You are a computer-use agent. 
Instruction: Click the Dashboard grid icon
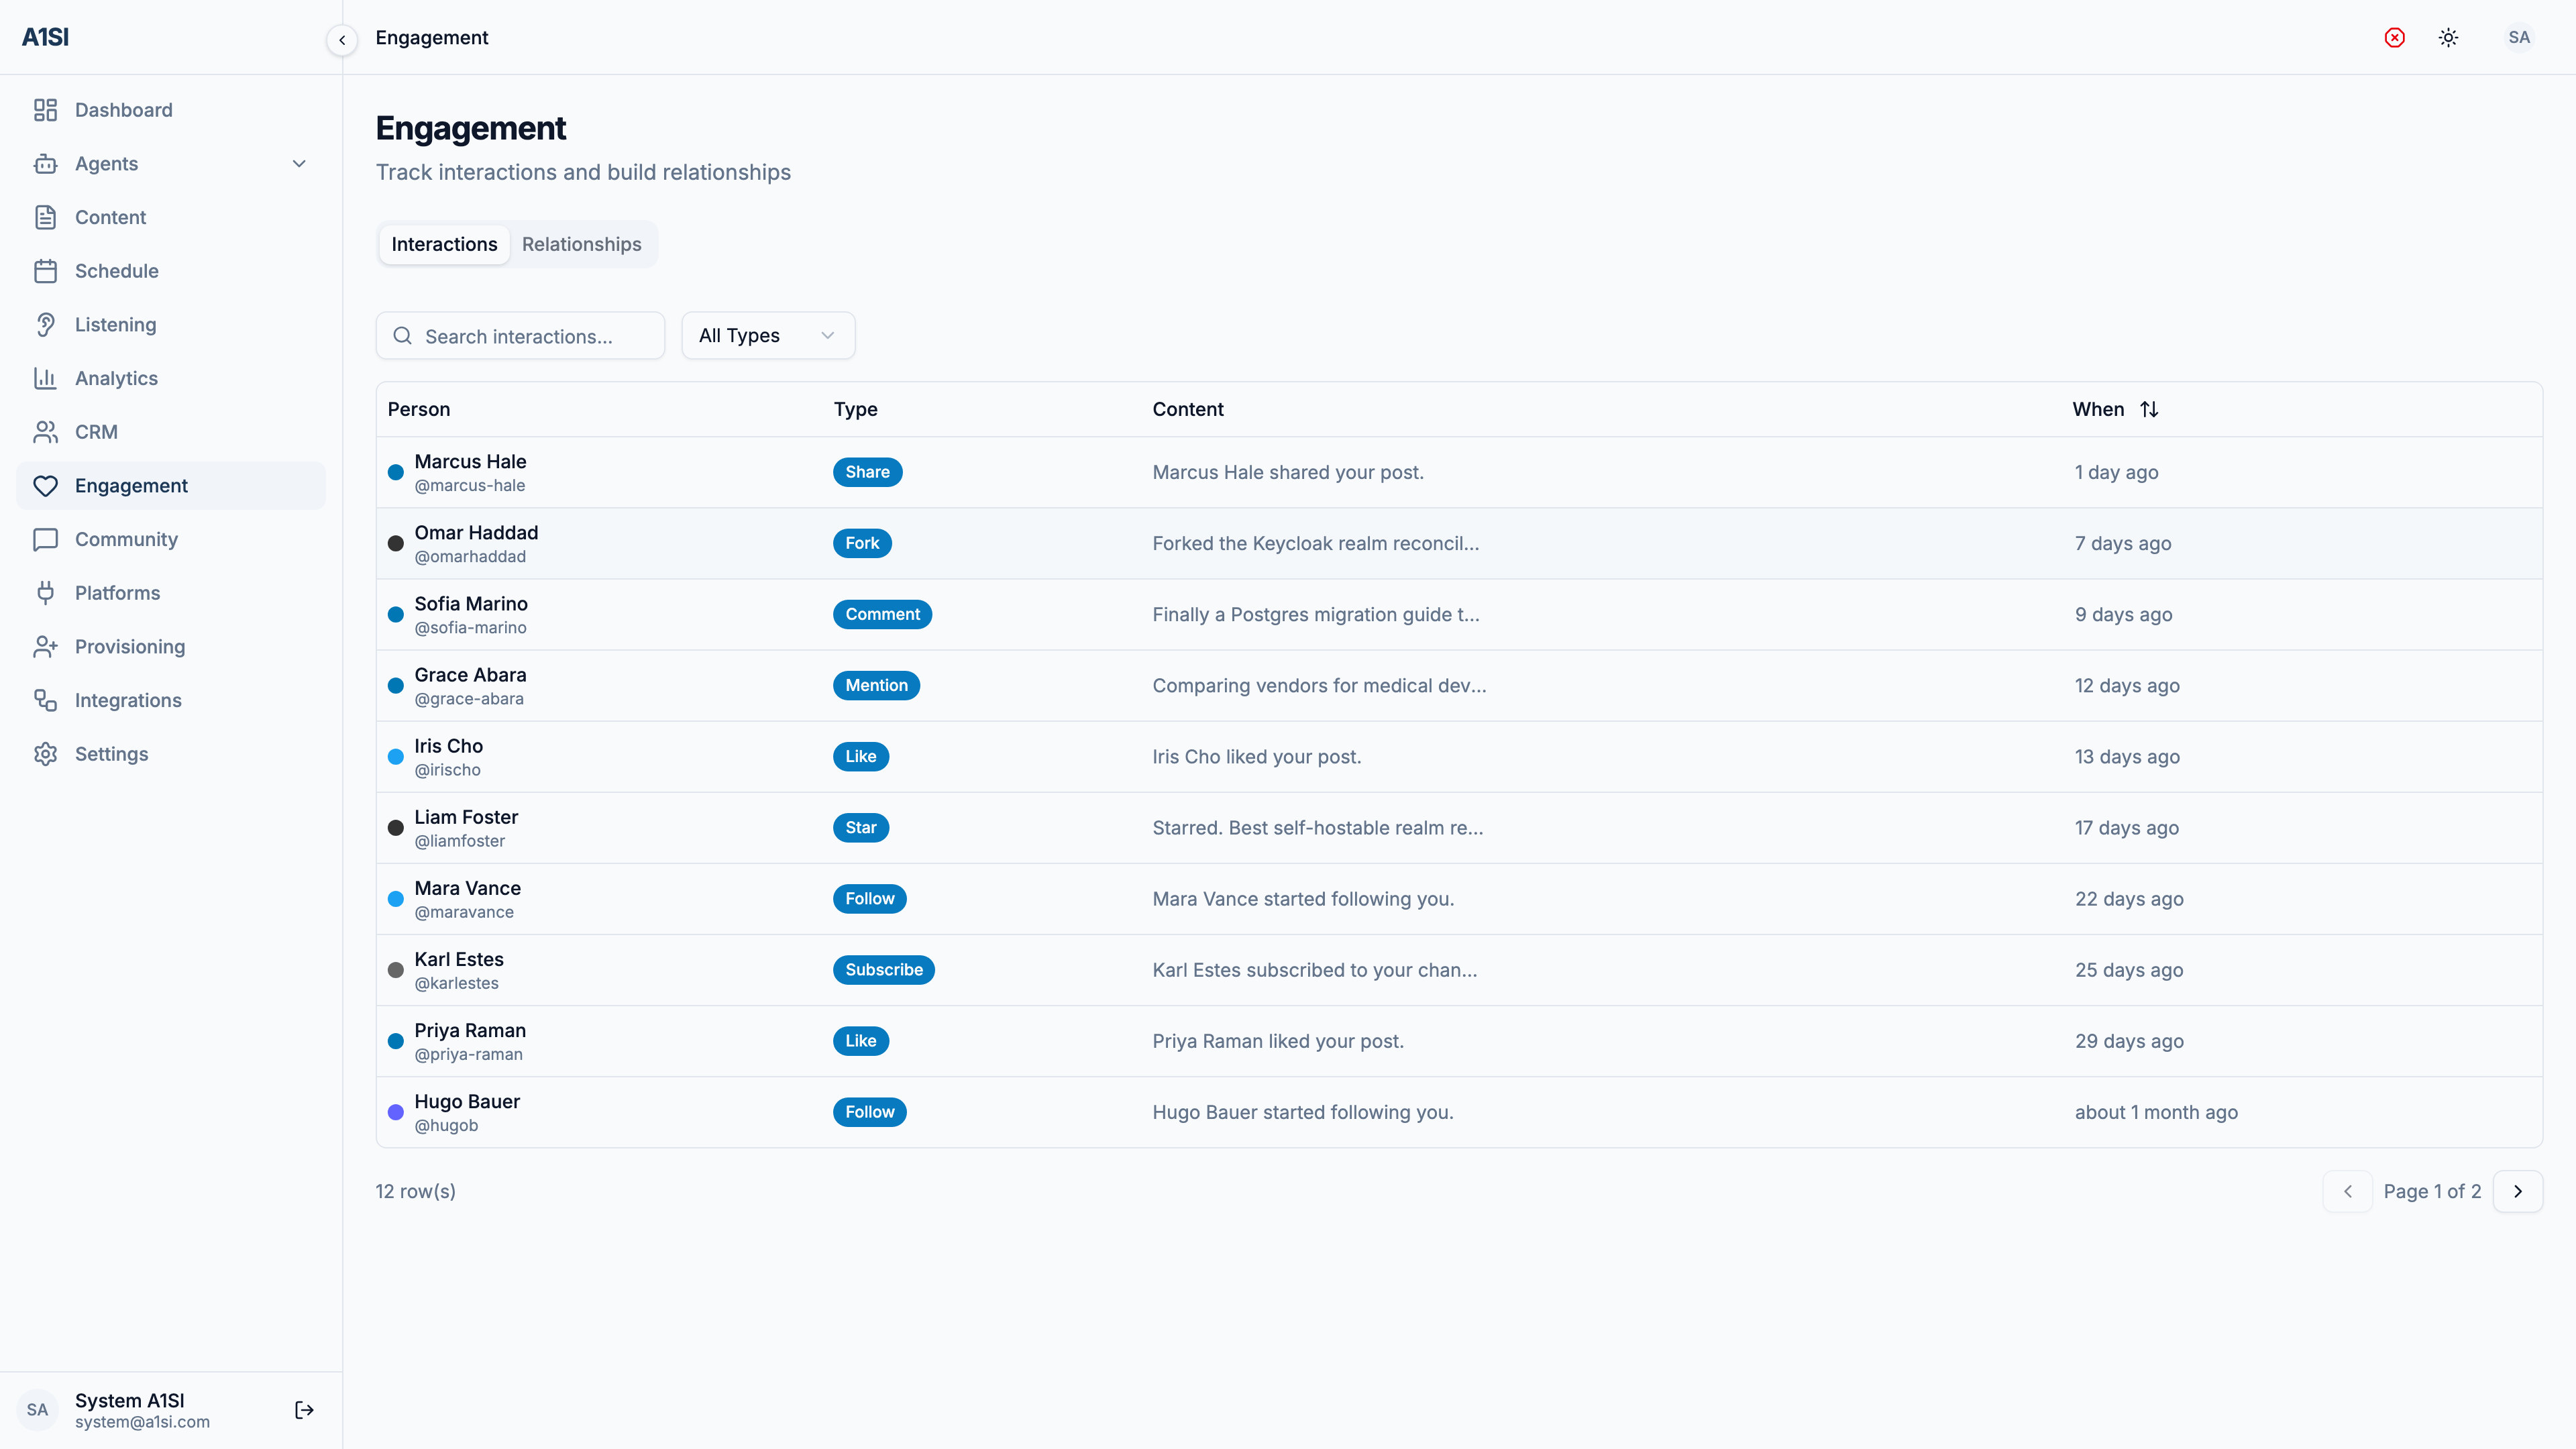click(x=45, y=110)
